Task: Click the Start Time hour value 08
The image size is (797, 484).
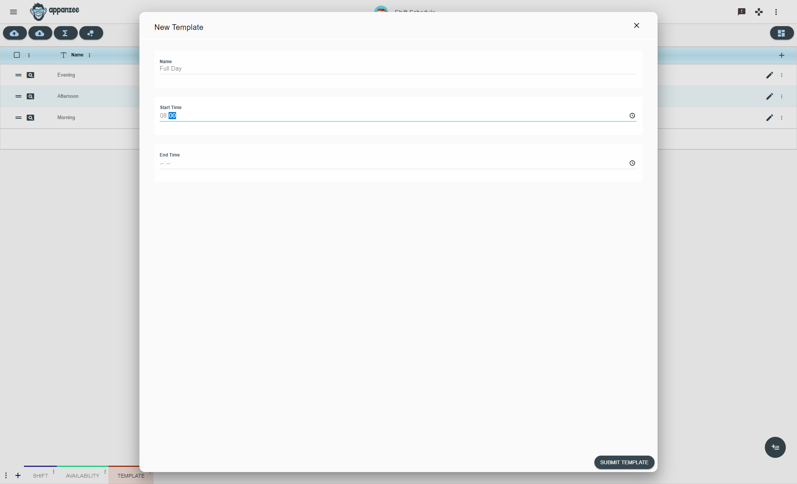Action: [x=163, y=116]
